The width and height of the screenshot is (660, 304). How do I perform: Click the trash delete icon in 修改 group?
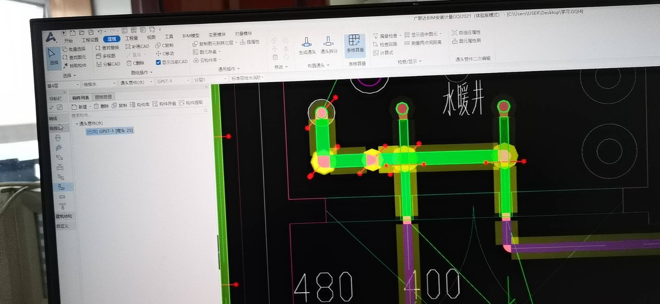[x=275, y=57]
